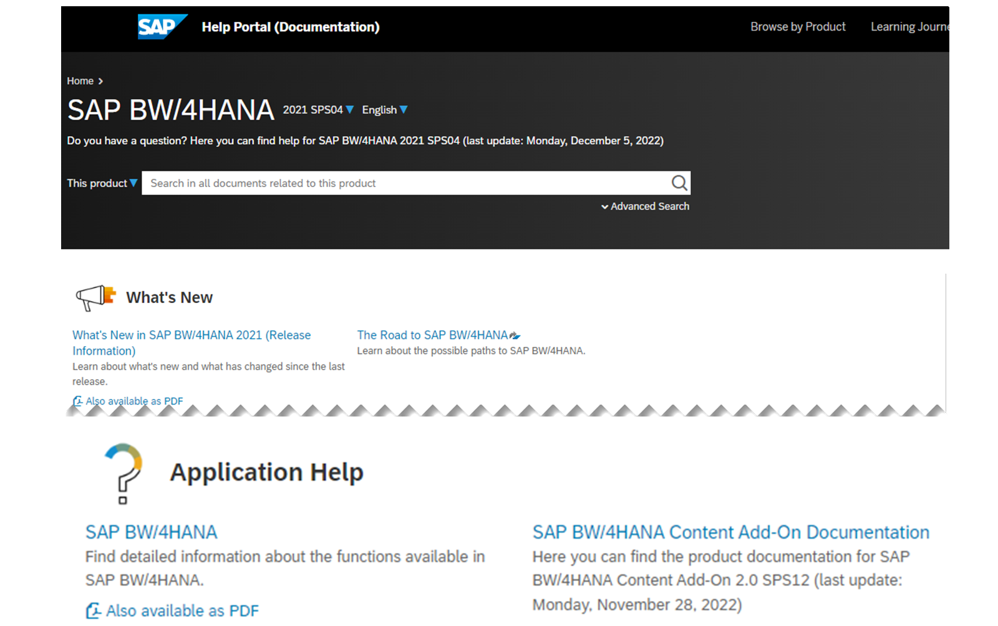This screenshot has width=998, height=626.
Task: Click the SAP logo in header
Action: [162, 27]
